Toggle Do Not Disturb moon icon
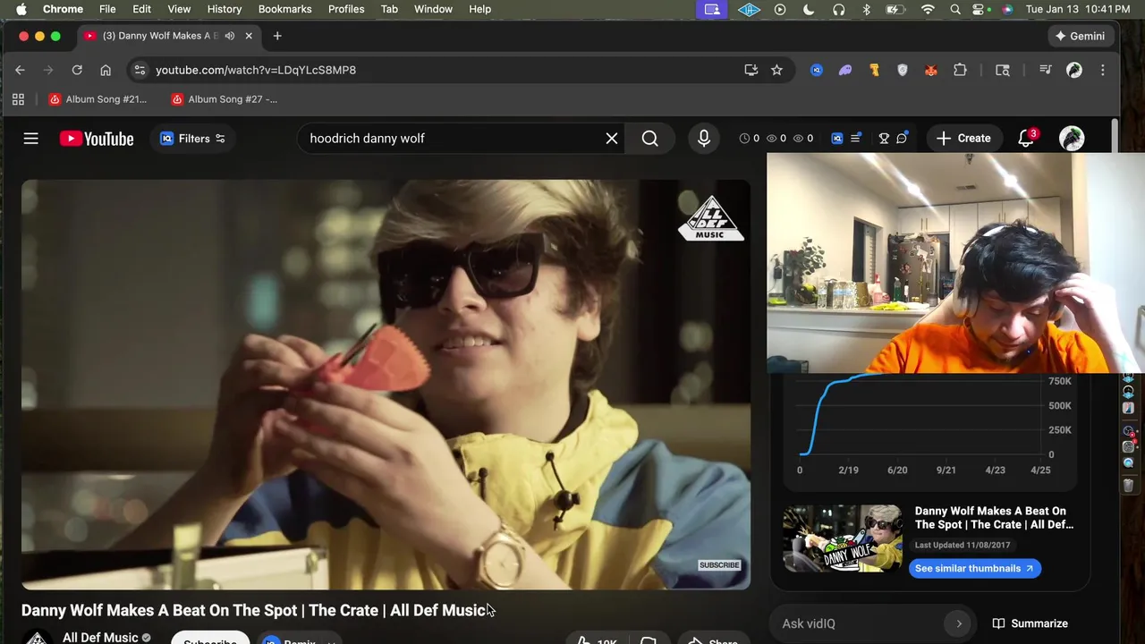1145x644 pixels. pyautogui.click(x=809, y=9)
